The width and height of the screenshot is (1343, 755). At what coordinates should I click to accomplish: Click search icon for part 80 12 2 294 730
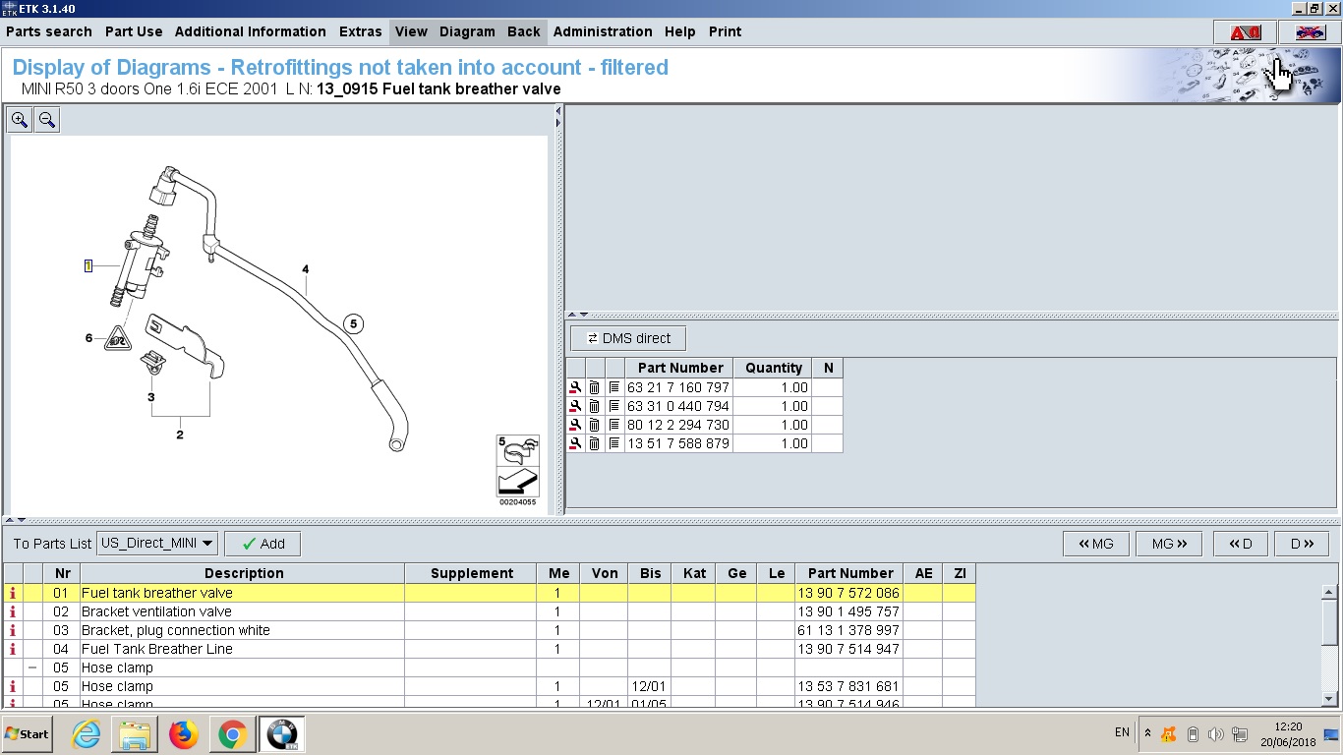coord(575,425)
